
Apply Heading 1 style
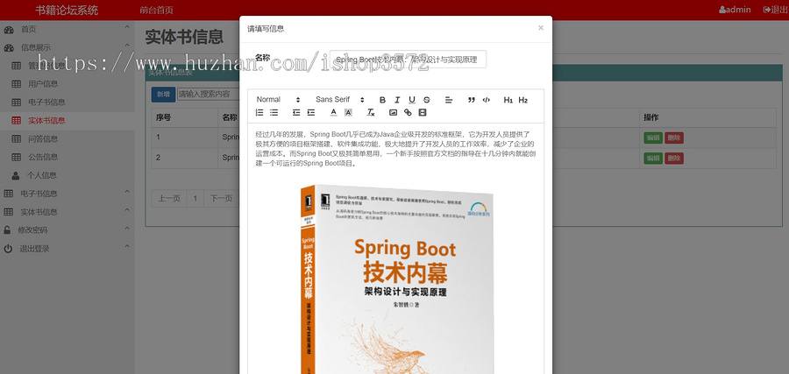click(508, 100)
